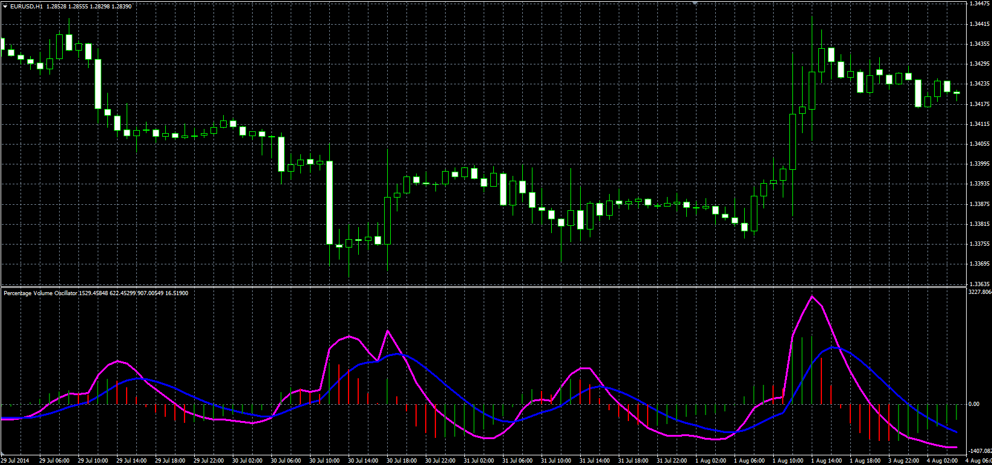
Task: Click the -1407.082 oscillator scale value
Action: point(981,451)
